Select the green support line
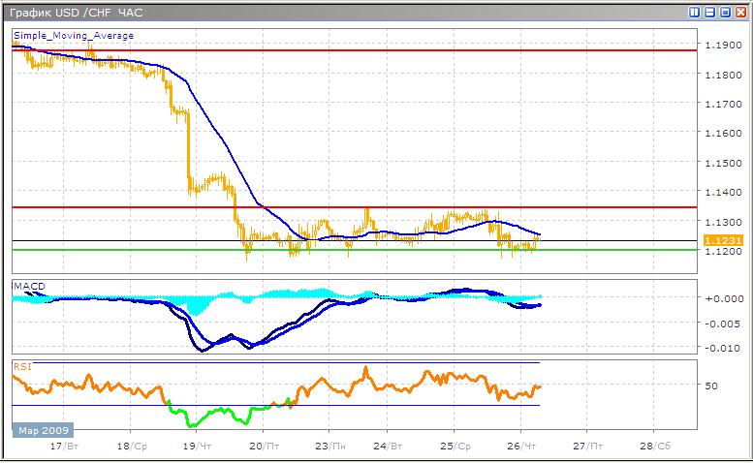This screenshot has width=753, height=463. (388, 250)
